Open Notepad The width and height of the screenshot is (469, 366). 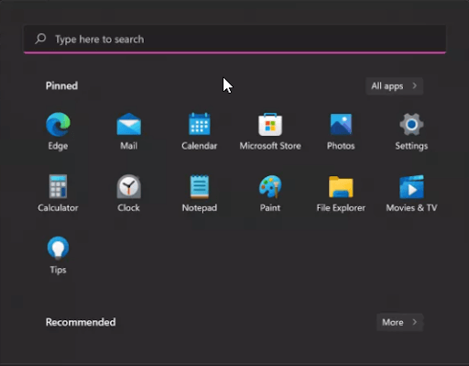tap(200, 194)
